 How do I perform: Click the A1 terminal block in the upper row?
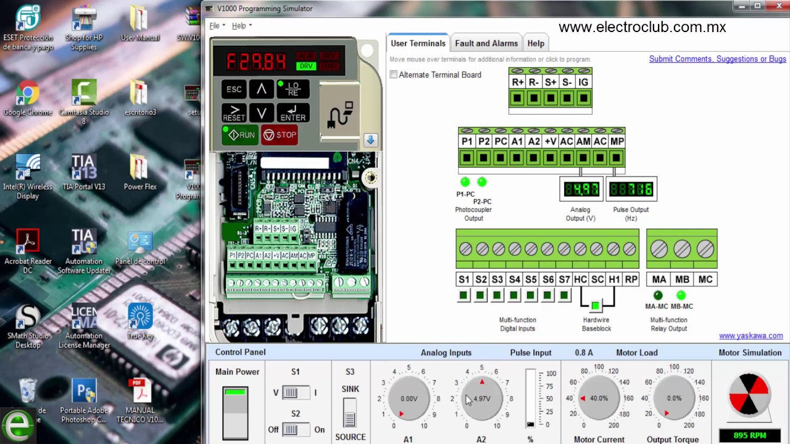point(517,158)
